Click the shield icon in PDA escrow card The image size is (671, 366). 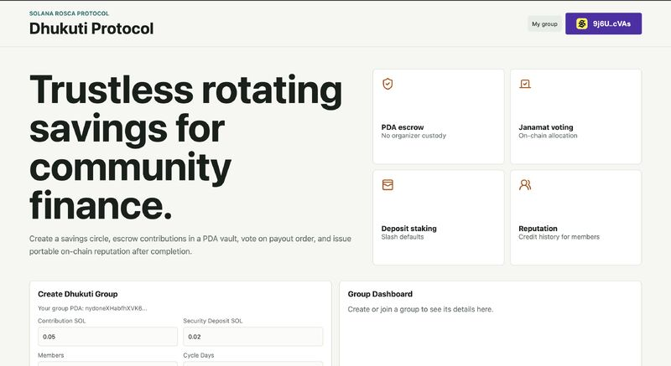[x=388, y=84]
